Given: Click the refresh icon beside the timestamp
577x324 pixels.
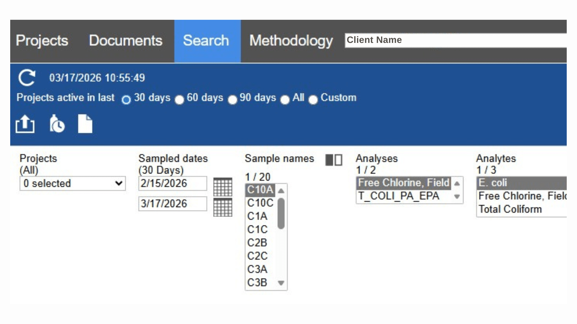Looking at the screenshot, I should pos(27,78).
